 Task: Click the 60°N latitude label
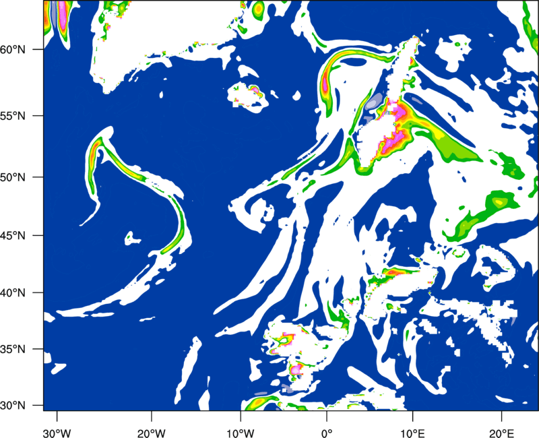(13, 50)
